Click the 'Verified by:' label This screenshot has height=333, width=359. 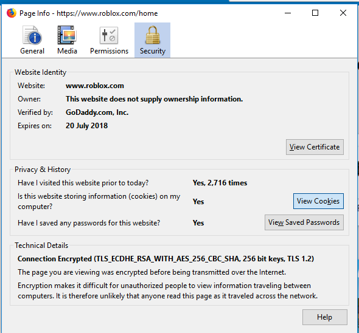point(35,112)
